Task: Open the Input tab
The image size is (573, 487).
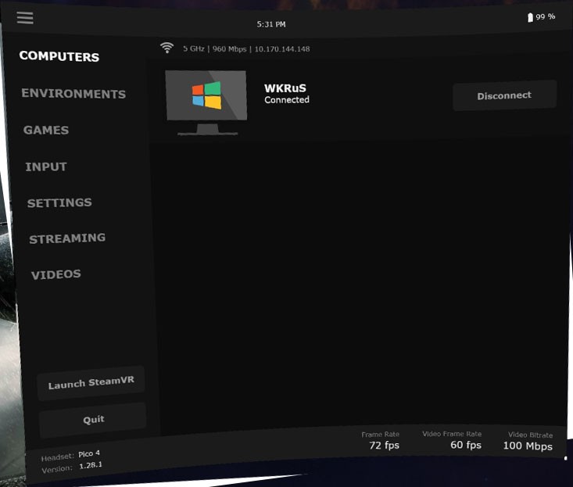Action: 46,167
